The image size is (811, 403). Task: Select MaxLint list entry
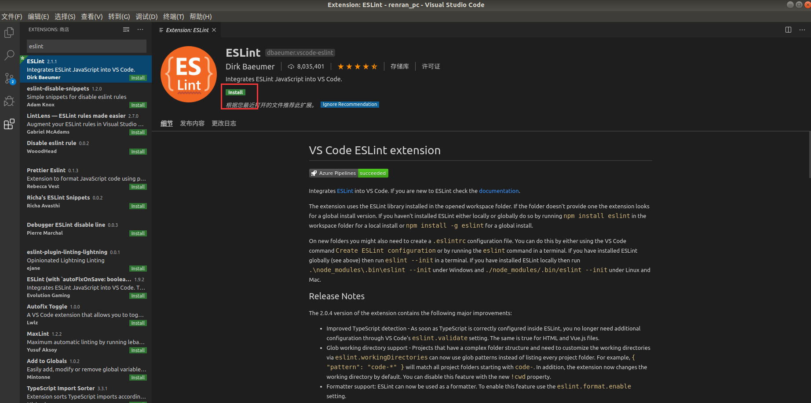tap(86, 341)
